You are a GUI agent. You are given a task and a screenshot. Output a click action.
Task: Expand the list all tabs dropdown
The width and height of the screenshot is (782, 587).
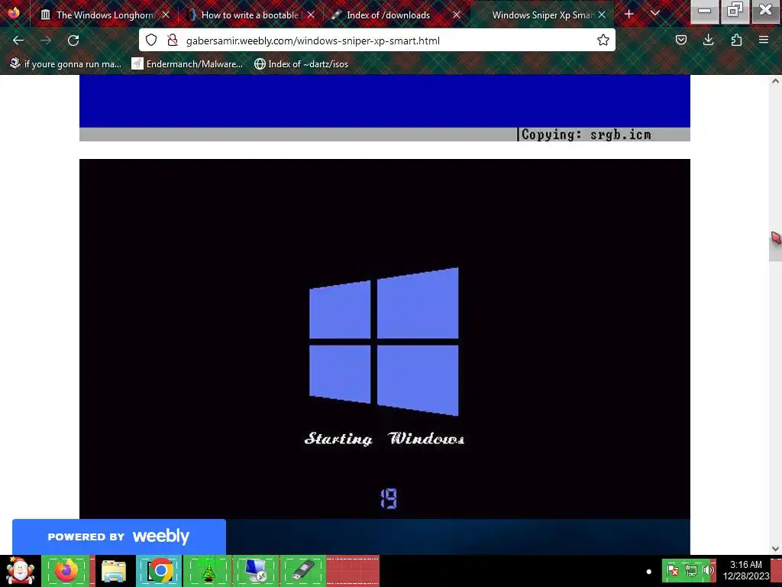point(655,14)
